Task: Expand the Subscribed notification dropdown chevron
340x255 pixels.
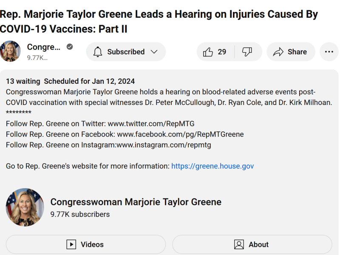Action: pos(154,52)
